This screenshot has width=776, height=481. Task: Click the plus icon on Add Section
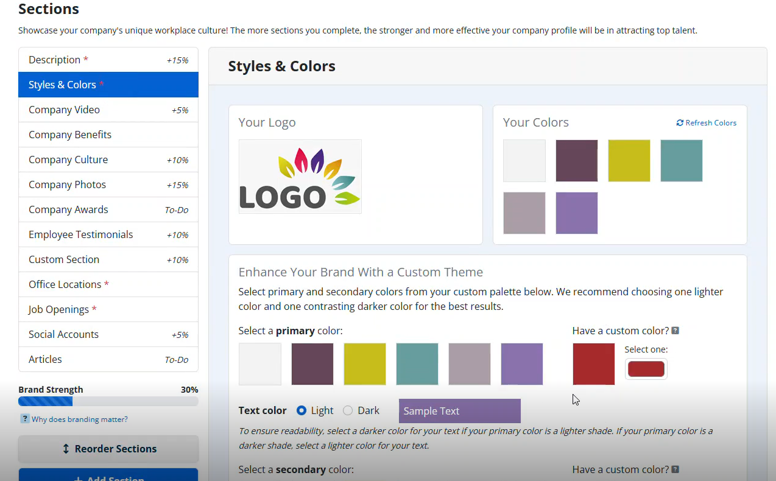pos(80,479)
